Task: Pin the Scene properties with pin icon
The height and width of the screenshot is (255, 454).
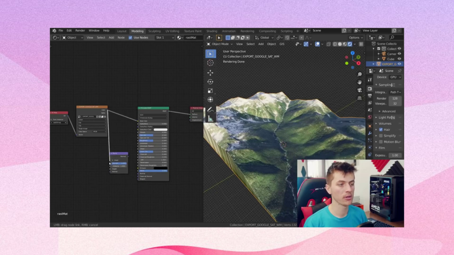Action: point(399,71)
